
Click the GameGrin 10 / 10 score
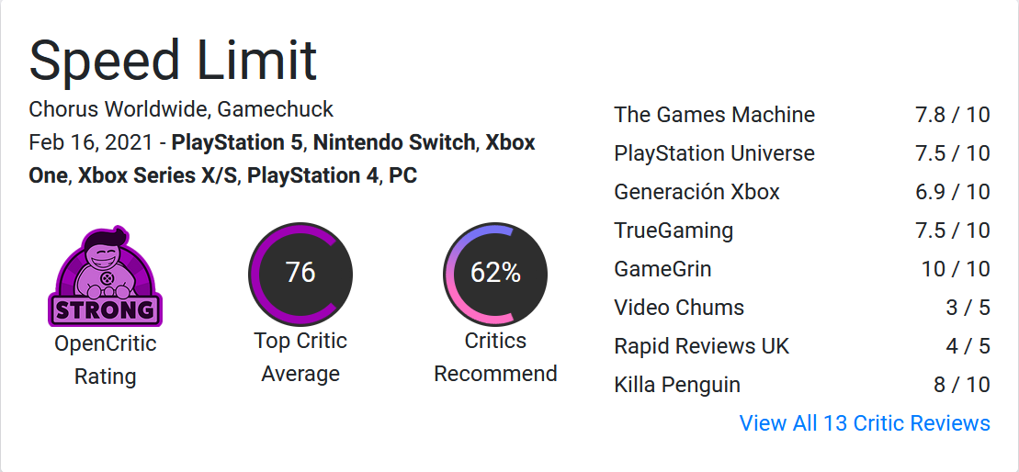[x=956, y=269]
